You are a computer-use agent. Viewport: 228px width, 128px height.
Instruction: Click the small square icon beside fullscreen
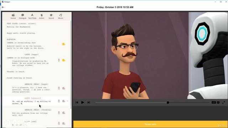click(x=218, y=102)
